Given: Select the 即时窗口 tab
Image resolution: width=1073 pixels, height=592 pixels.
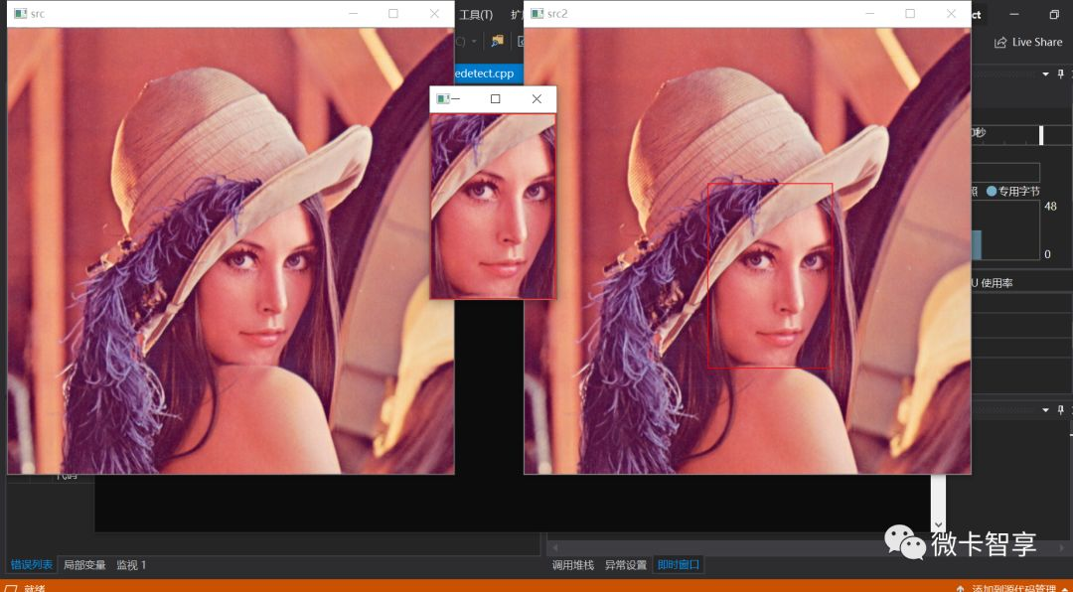Looking at the screenshot, I should coord(679,564).
